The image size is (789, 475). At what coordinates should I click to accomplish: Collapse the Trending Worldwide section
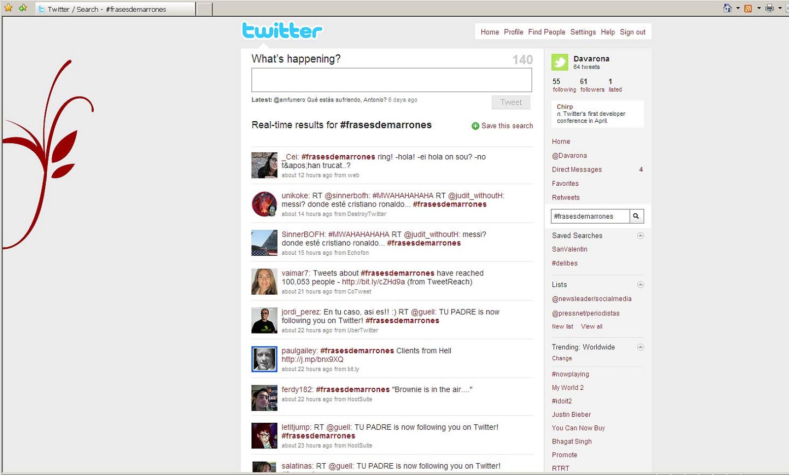tap(640, 347)
